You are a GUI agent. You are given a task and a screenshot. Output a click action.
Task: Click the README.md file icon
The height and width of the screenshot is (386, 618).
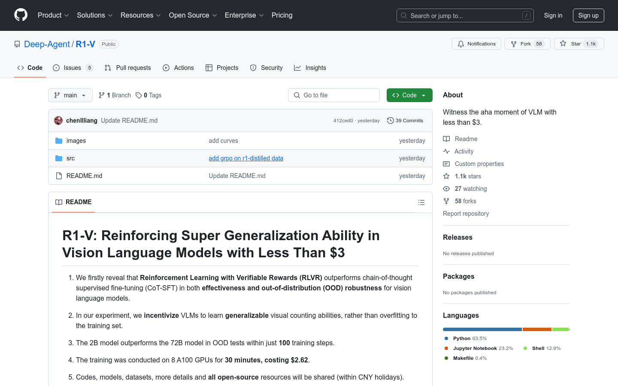[x=59, y=176]
